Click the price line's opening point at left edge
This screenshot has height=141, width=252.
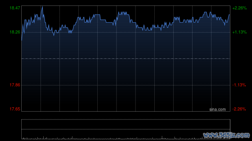22,40
